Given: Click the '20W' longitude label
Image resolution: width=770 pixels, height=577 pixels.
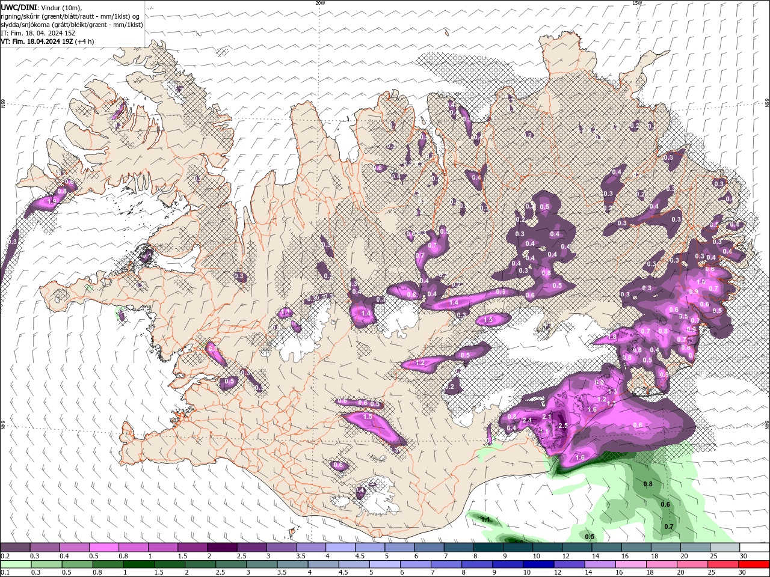Looking at the screenshot, I should coord(321,3).
